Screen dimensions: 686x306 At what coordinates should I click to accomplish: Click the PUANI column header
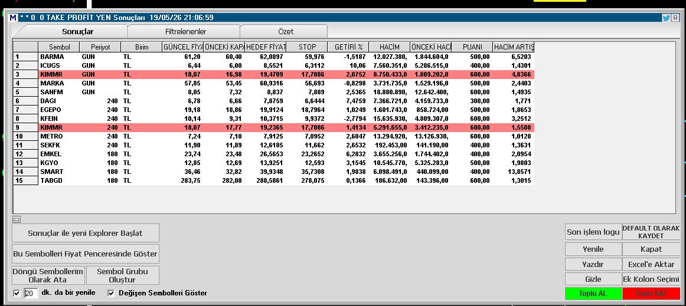[472, 47]
